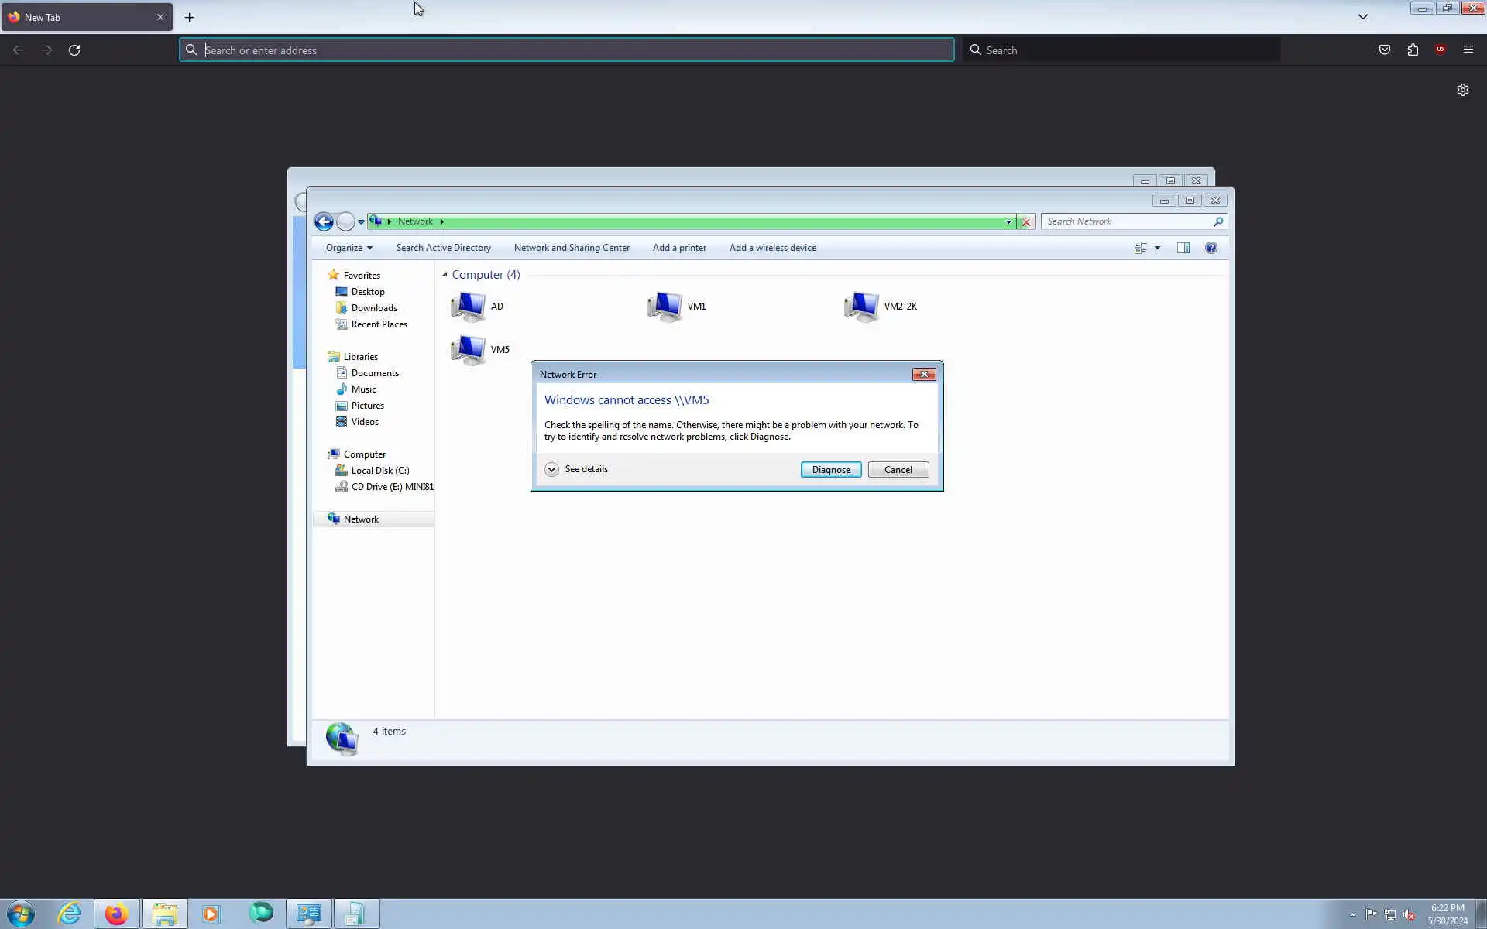Toggle the preview pane icon
The width and height of the screenshot is (1487, 929).
(1183, 248)
